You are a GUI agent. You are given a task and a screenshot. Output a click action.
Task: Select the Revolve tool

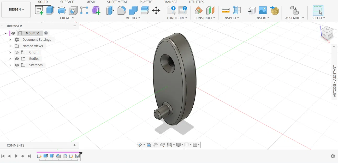point(62,10)
